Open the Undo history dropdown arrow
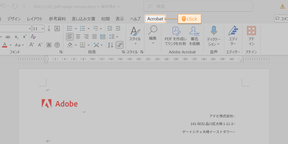 8,7
